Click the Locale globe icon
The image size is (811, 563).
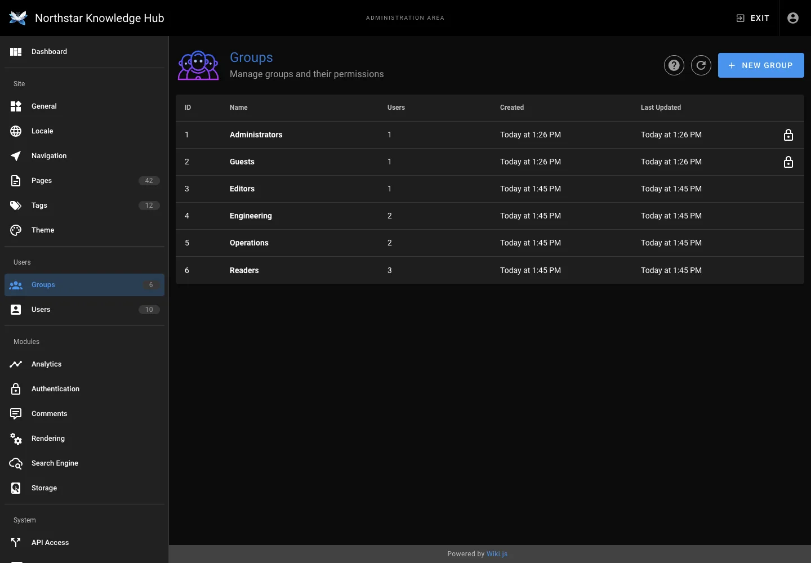point(16,131)
